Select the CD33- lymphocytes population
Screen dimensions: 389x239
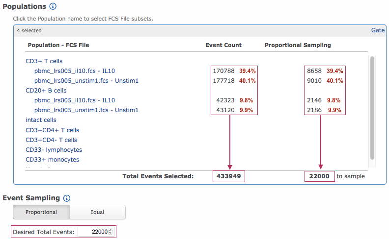[54, 150]
